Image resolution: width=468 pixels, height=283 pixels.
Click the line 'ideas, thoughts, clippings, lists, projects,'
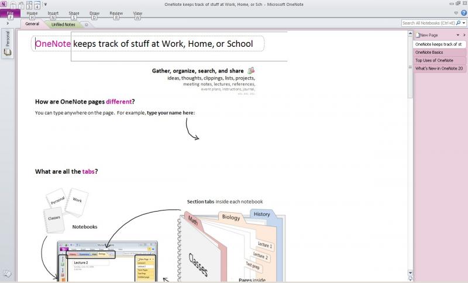(211, 78)
